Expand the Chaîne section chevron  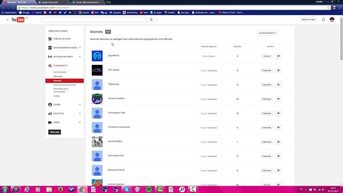[x=80, y=105]
